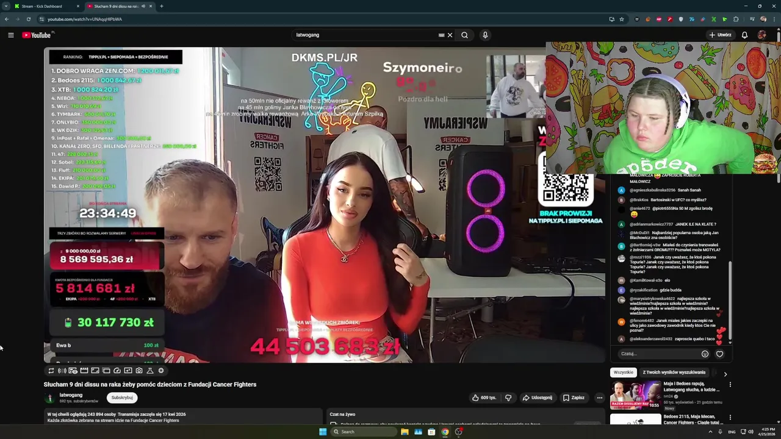Screen dimensions: 781x439
Task: Open the Install app icon in address bar
Action: pyautogui.click(x=611, y=19)
